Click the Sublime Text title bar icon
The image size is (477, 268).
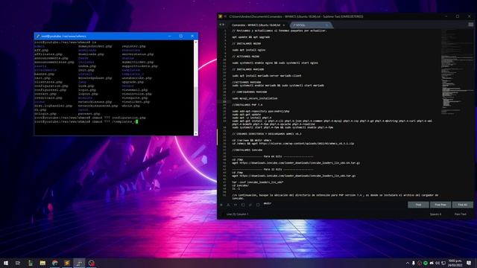(x=221, y=16)
